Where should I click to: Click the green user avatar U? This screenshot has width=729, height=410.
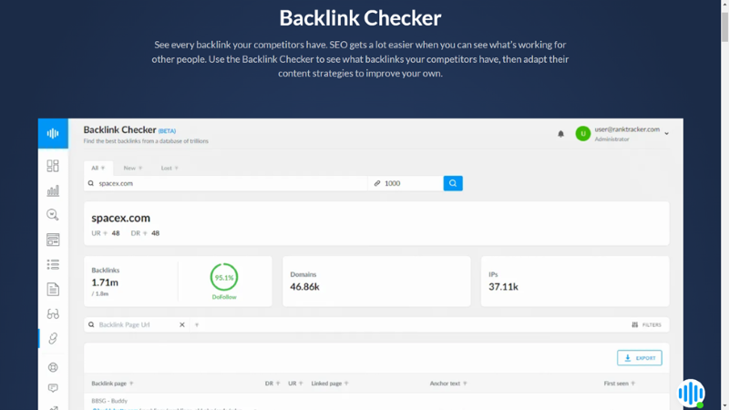tap(582, 133)
